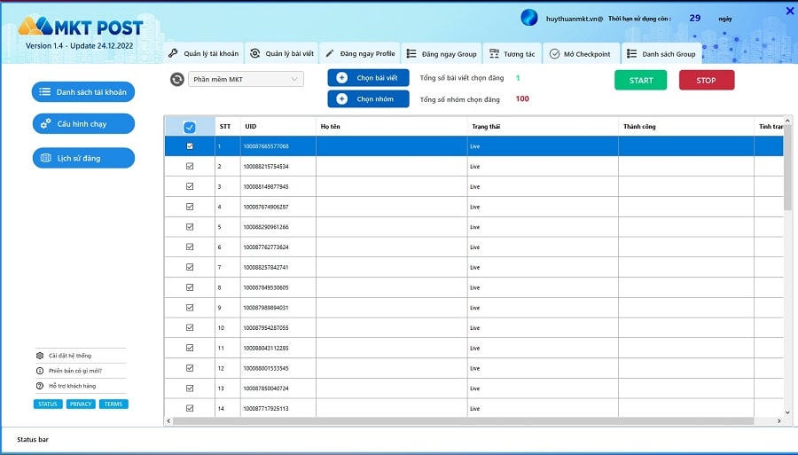Screen dimensions: 798x455
Task: Uncheck the checkbox for row 2
Action: (190, 166)
